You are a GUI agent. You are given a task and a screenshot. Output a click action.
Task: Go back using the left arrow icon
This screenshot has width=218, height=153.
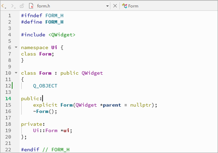(3, 6)
